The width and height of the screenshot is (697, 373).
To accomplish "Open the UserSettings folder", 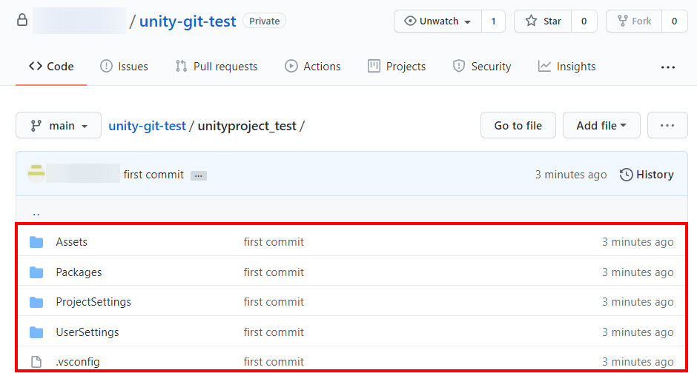I will [x=87, y=332].
